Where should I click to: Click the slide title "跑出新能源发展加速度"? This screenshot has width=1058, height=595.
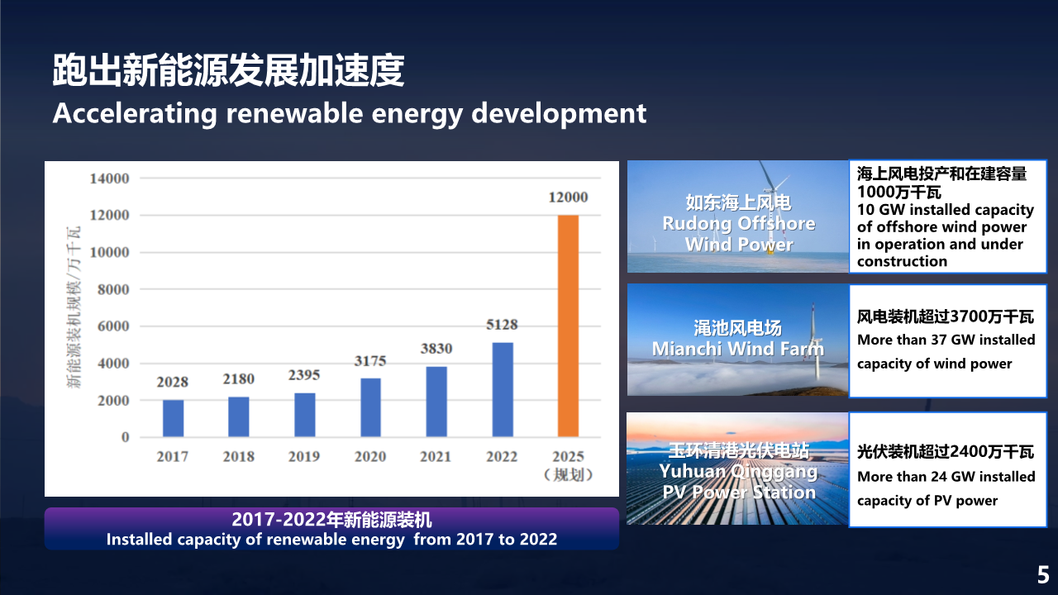pos(228,71)
